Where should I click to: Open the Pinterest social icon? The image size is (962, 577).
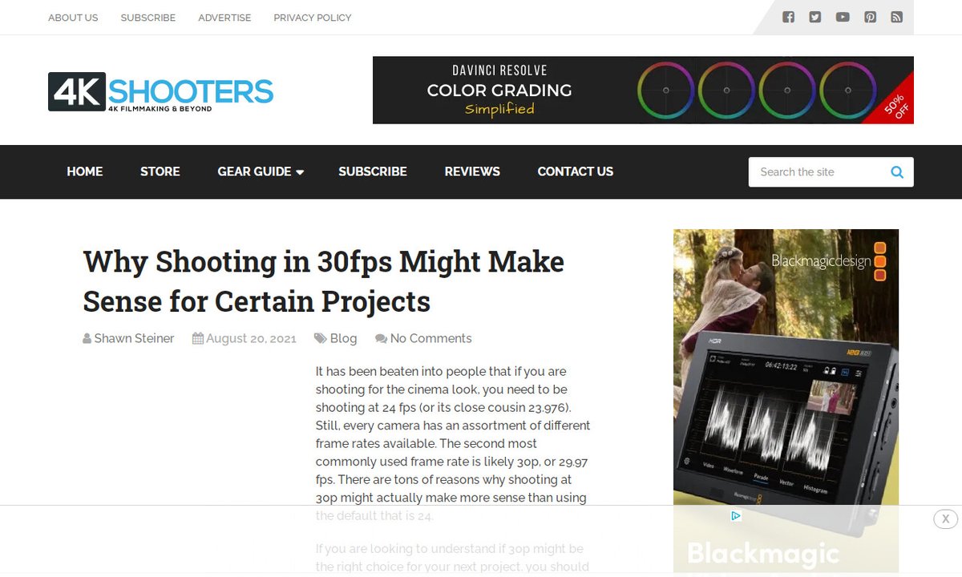(870, 17)
